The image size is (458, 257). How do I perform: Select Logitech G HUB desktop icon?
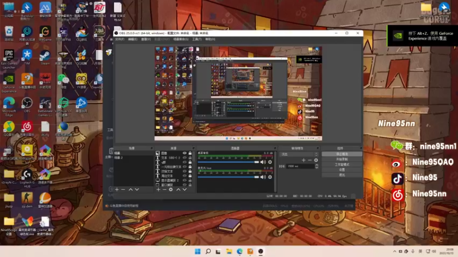pos(27,179)
